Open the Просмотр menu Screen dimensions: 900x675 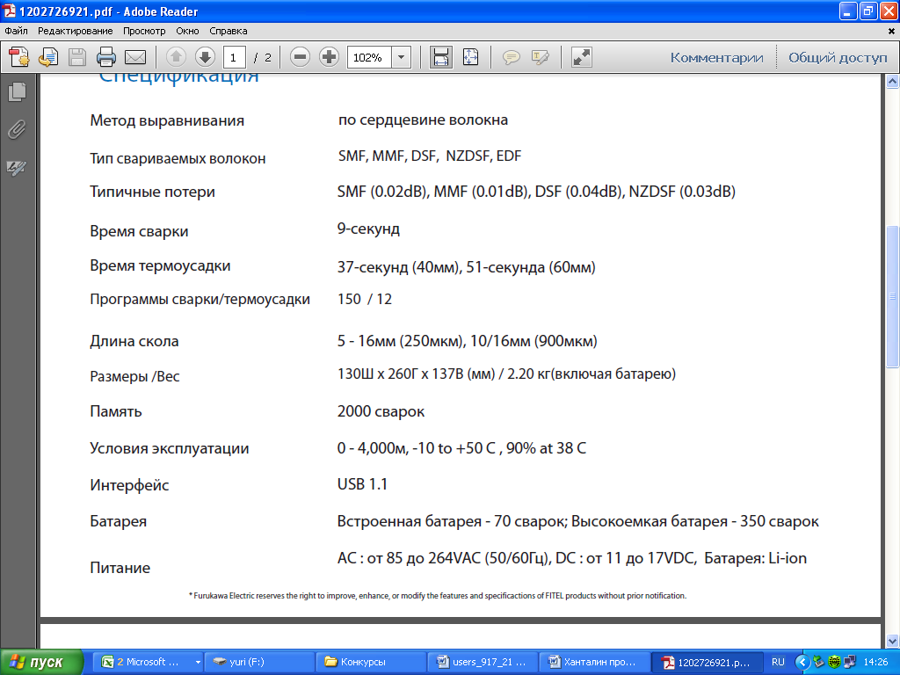(x=144, y=31)
